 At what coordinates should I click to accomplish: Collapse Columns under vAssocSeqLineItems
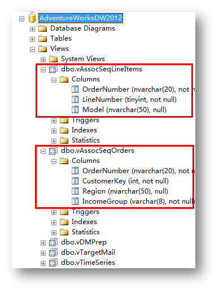click(54, 80)
